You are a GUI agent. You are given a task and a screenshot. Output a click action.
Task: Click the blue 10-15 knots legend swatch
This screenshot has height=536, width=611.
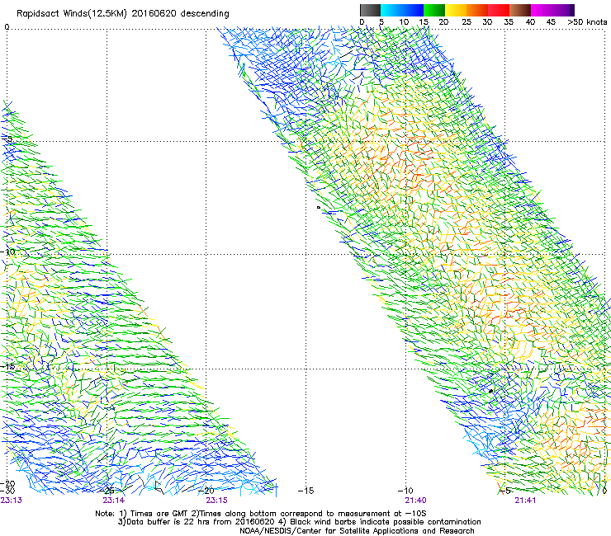coord(413,10)
